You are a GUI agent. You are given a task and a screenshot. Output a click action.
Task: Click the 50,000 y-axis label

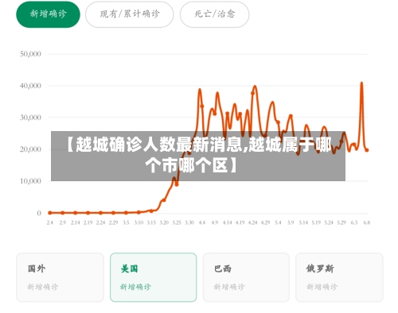click(x=30, y=54)
